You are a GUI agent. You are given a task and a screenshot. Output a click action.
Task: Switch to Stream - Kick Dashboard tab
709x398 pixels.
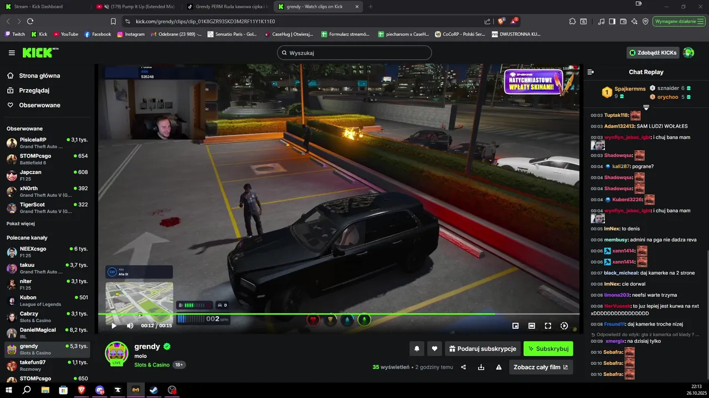(x=44, y=7)
